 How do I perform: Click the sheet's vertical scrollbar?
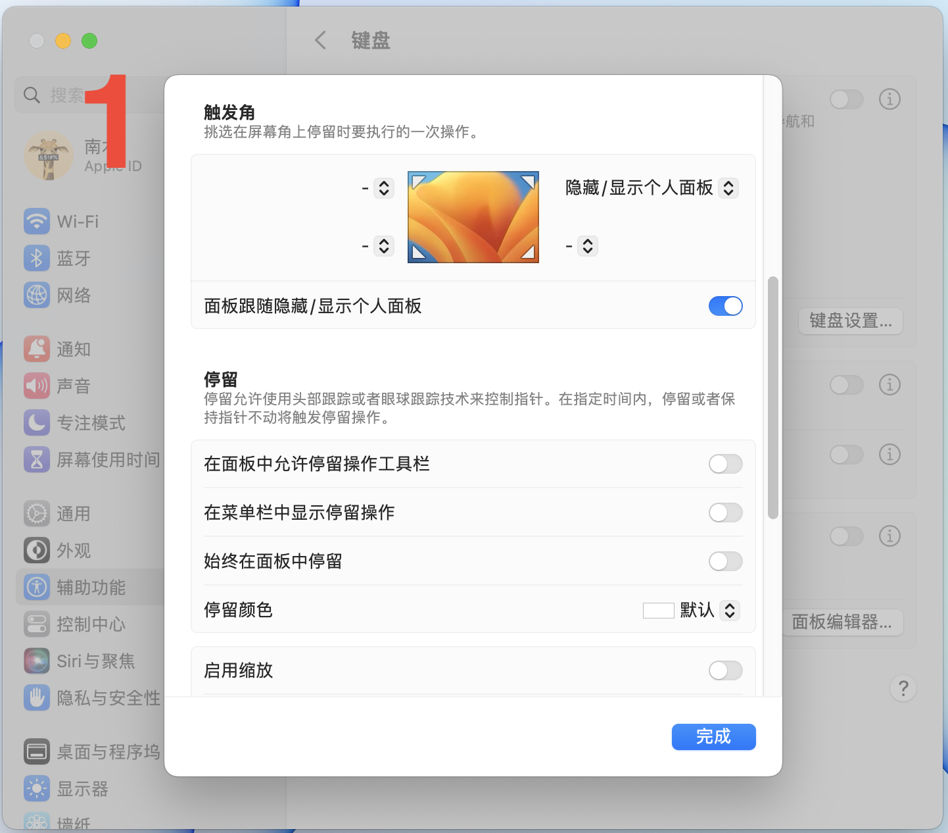coord(773,398)
